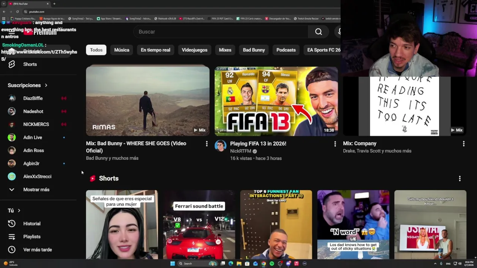Screen dimensions: 477x268
Task: Open NickRTFM channel name link
Action: (x=241, y=151)
